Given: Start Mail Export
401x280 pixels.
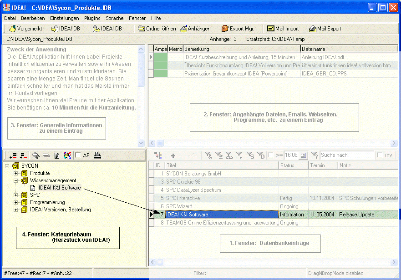Looking at the screenshot, I should pyautogui.click(x=325, y=29).
